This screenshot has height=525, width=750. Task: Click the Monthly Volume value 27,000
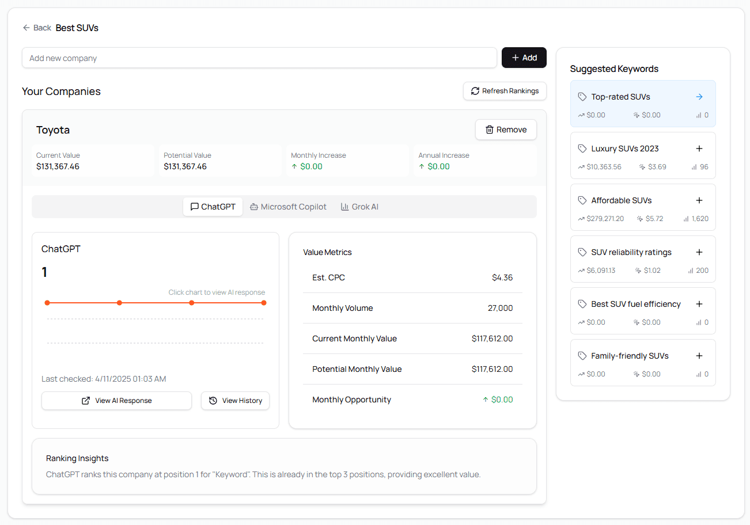coord(500,308)
